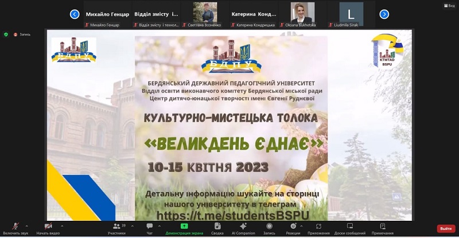Click the muted mic icon by Светлана Возненко
459x238 pixels.
[184, 25]
